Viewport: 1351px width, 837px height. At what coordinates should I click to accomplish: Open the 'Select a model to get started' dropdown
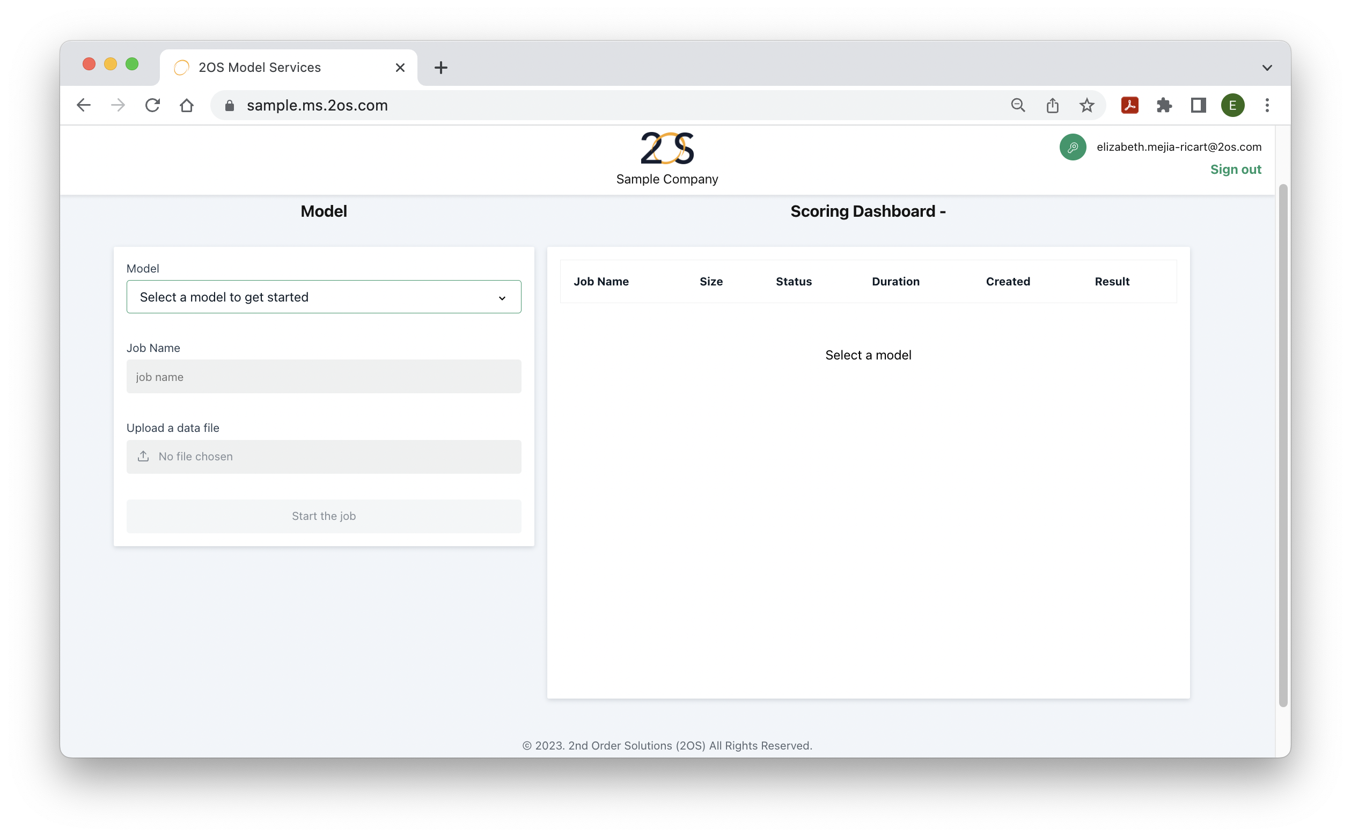pyautogui.click(x=323, y=297)
